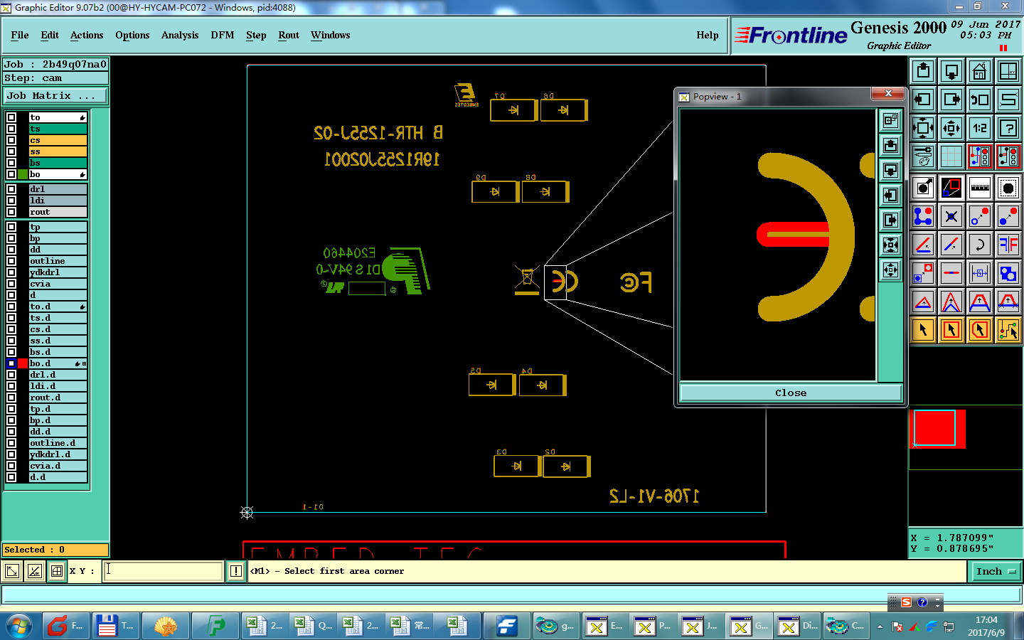This screenshot has height=640, width=1024.
Task: Select the ruler measurement tool
Action: pyautogui.click(x=980, y=188)
